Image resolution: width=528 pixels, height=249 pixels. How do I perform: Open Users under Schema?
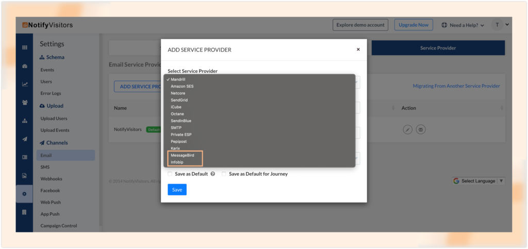point(46,81)
